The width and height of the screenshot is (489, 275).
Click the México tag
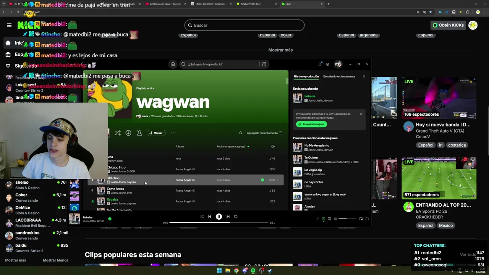(446, 225)
